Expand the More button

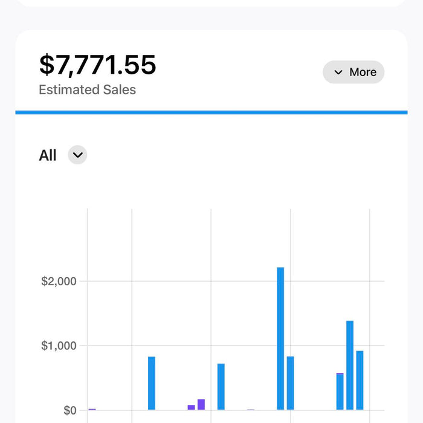click(354, 72)
